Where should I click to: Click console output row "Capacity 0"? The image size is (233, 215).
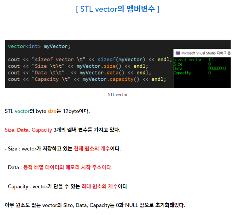[192, 73]
